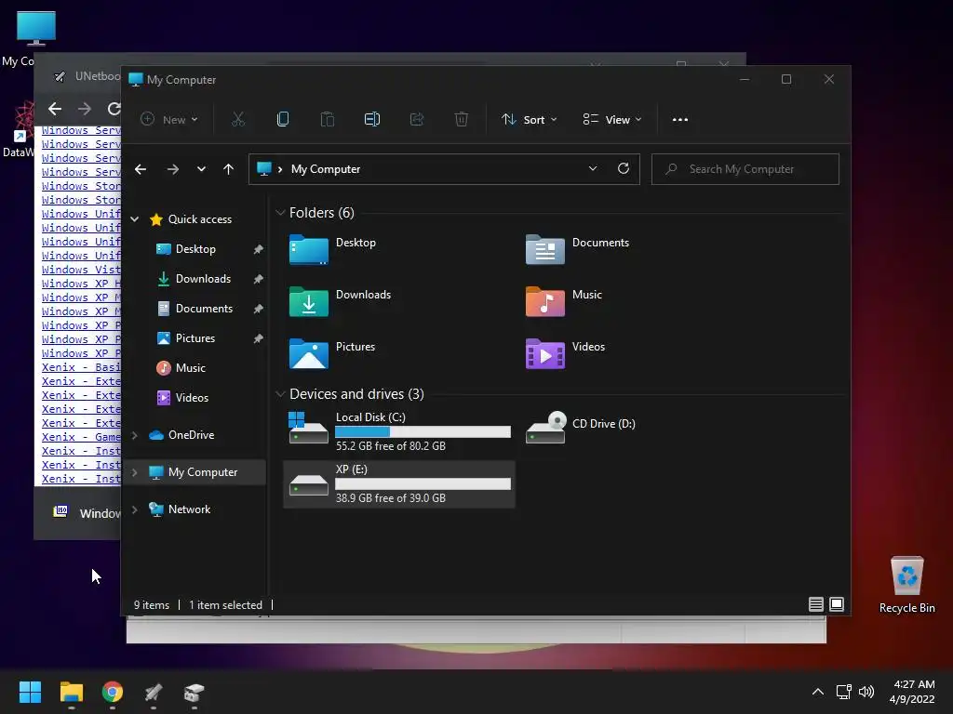Image resolution: width=953 pixels, height=714 pixels.
Task: Select the XP (E:) drive
Action: coord(399,483)
